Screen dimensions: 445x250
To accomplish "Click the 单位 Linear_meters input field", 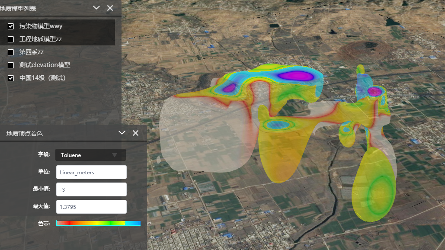I will pos(91,172).
